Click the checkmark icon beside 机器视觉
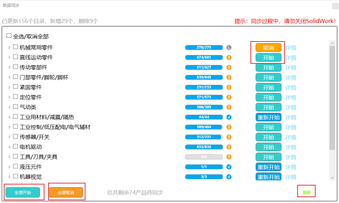Viewport: 339px width, 203px height. 229,177
